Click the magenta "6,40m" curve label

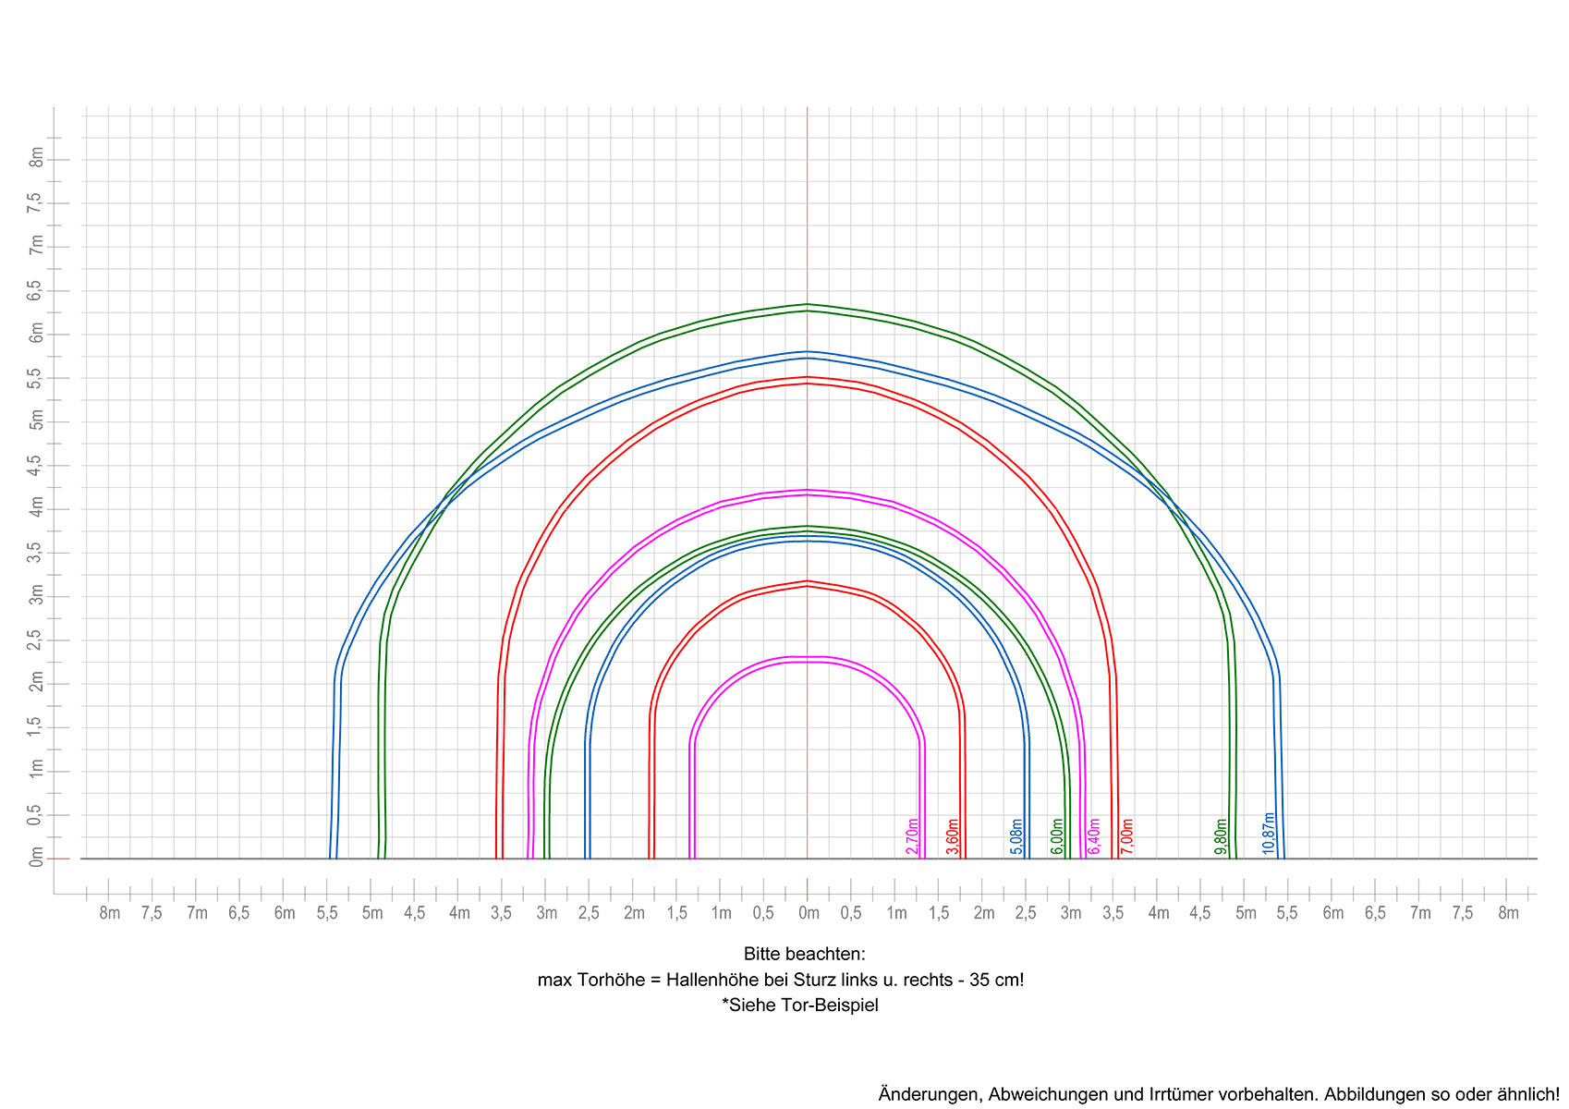1094,836
